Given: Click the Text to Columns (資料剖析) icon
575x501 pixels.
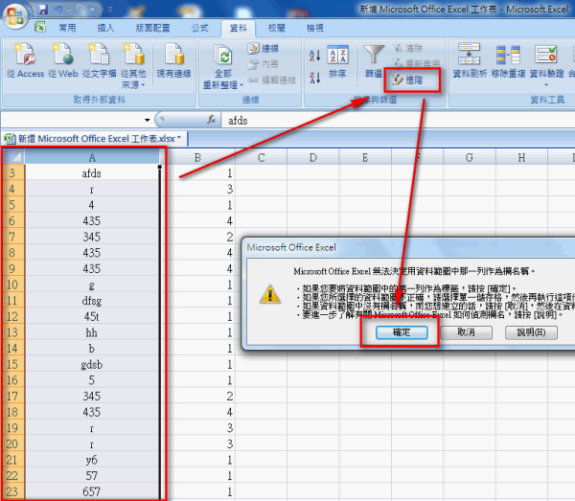Looking at the screenshot, I should pyautogui.click(x=468, y=61).
